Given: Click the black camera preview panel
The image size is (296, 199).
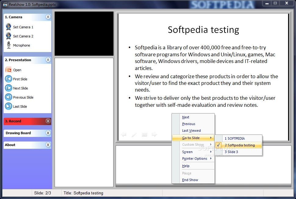Looking at the screenshot, I should (84, 34).
